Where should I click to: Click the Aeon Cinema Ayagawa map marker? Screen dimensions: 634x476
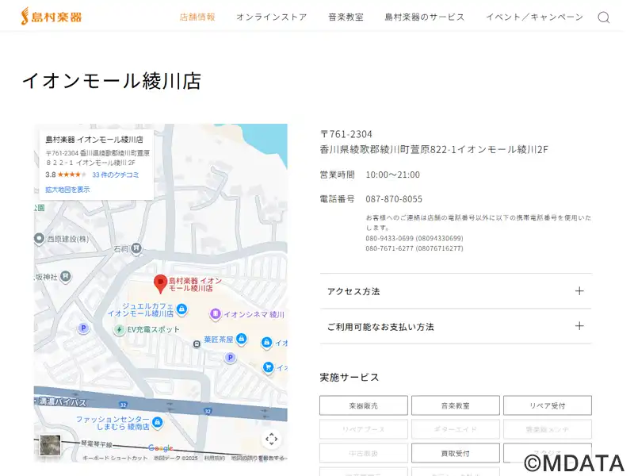[215, 314]
